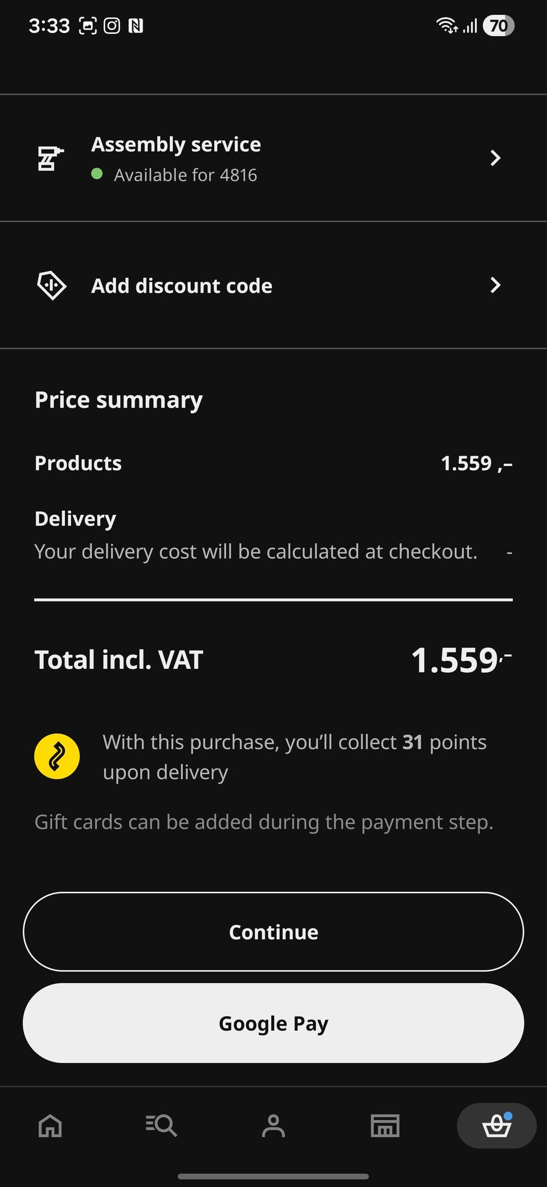Tap the discount tag icon
Image resolution: width=547 pixels, height=1187 pixels.
(x=51, y=285)
